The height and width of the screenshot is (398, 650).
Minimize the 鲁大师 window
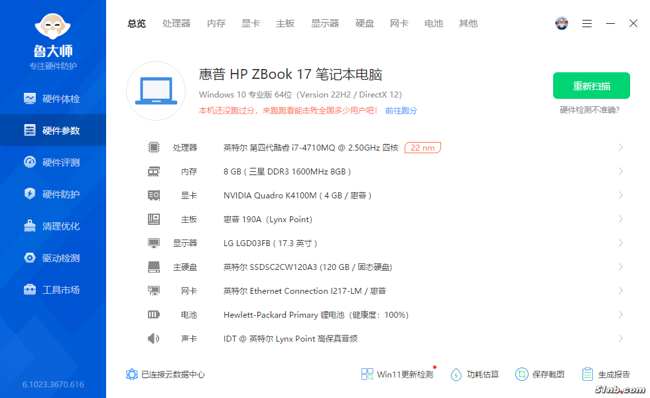(x=610, y=24)
